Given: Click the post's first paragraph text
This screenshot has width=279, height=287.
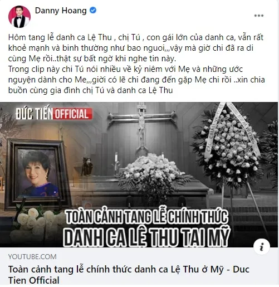Looking at the screenshot, I should pos(136,48).
